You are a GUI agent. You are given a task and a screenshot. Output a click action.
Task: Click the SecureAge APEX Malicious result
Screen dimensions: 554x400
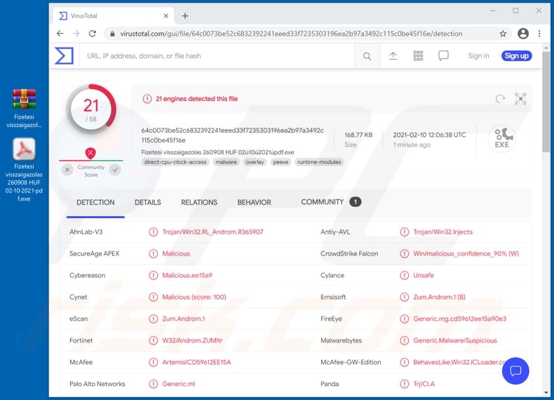click(176, 253)
